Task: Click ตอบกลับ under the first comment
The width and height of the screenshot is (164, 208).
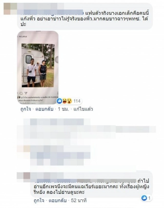Action: point(44,109)
